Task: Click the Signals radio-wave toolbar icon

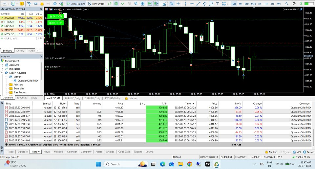Action: tap(49, 4)
